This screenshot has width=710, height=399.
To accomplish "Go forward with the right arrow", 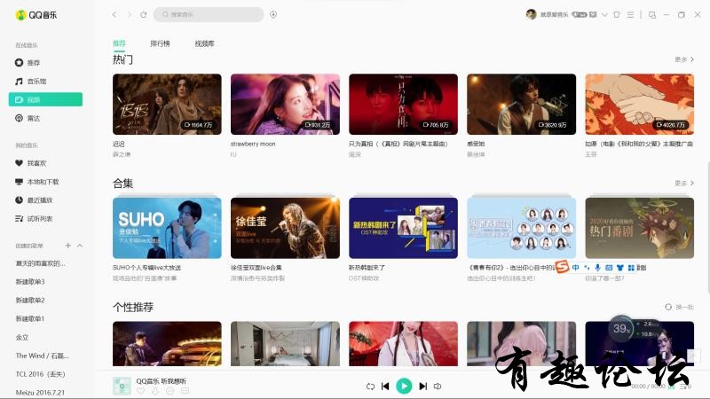I will coord(129,14).
